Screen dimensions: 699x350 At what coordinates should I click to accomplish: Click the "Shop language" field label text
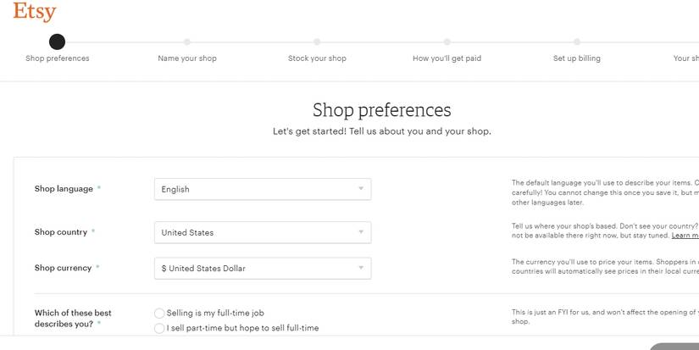[64, 189]
